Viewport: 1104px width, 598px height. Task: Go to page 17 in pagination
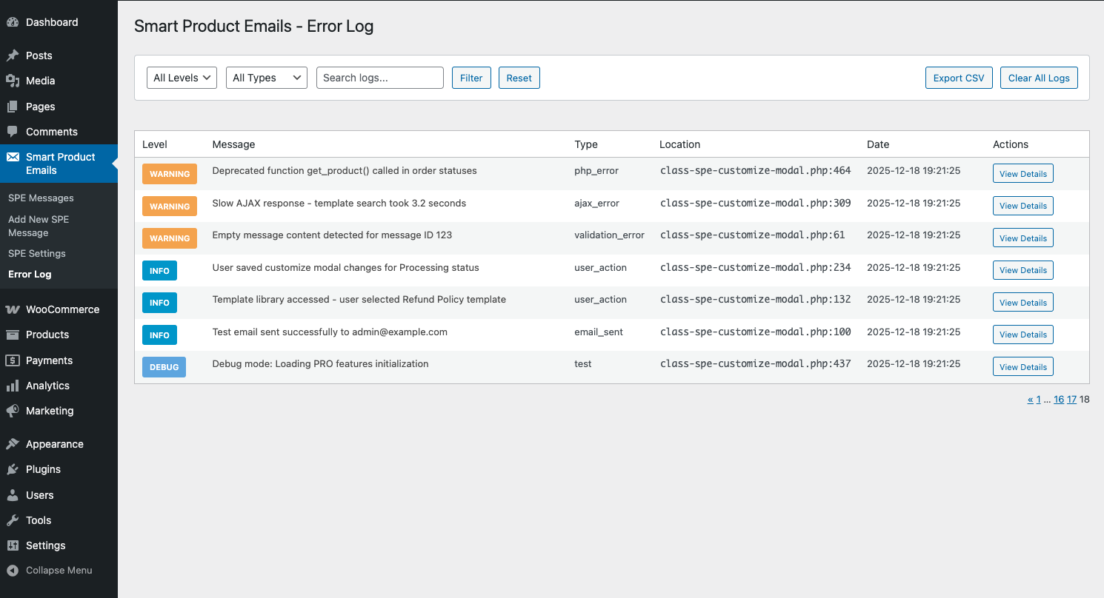point(1071,400)
